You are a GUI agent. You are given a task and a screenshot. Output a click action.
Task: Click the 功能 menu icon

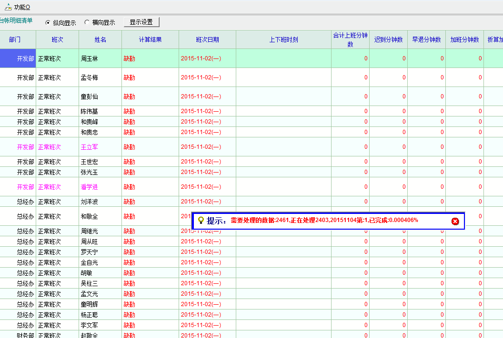click(8, 7)
